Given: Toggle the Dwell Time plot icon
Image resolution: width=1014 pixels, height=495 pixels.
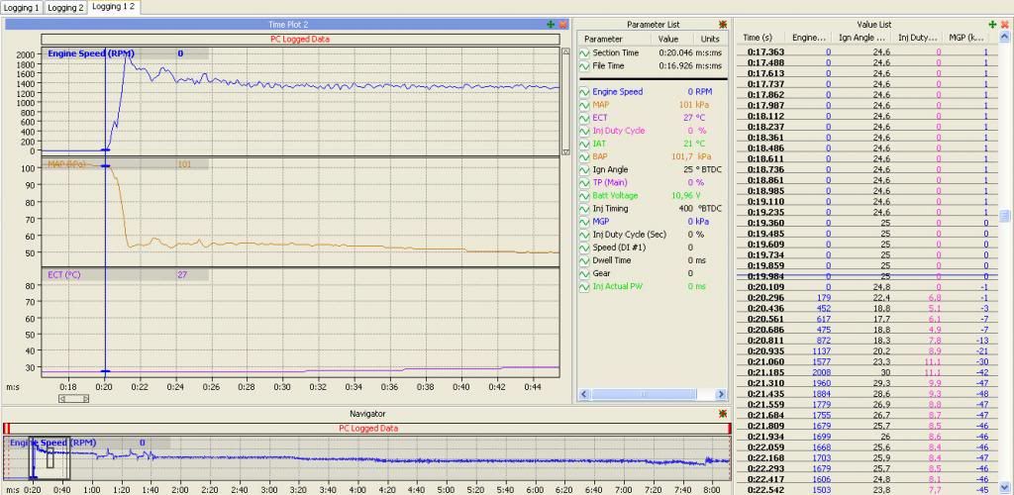Looking at the screenshot, I should click(x=584, y=260).
